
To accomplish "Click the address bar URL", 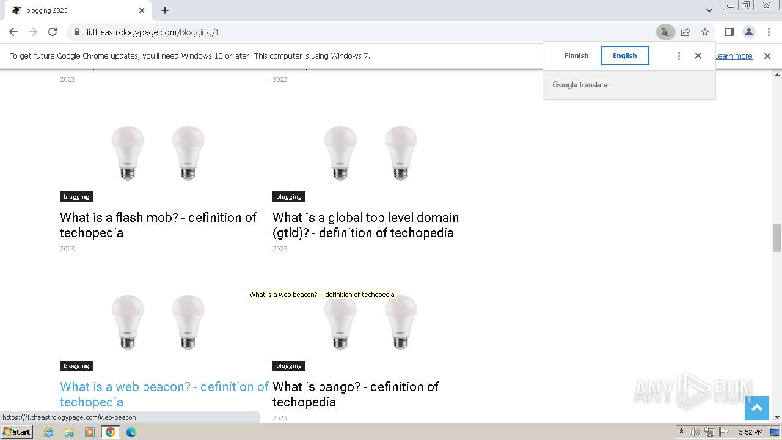I will point(153,32).
